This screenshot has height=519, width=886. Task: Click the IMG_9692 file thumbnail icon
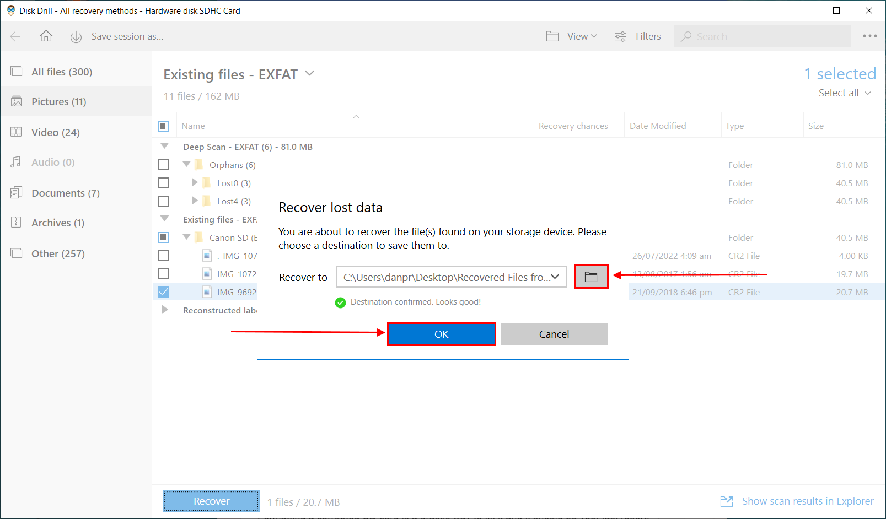click(207, 292)
